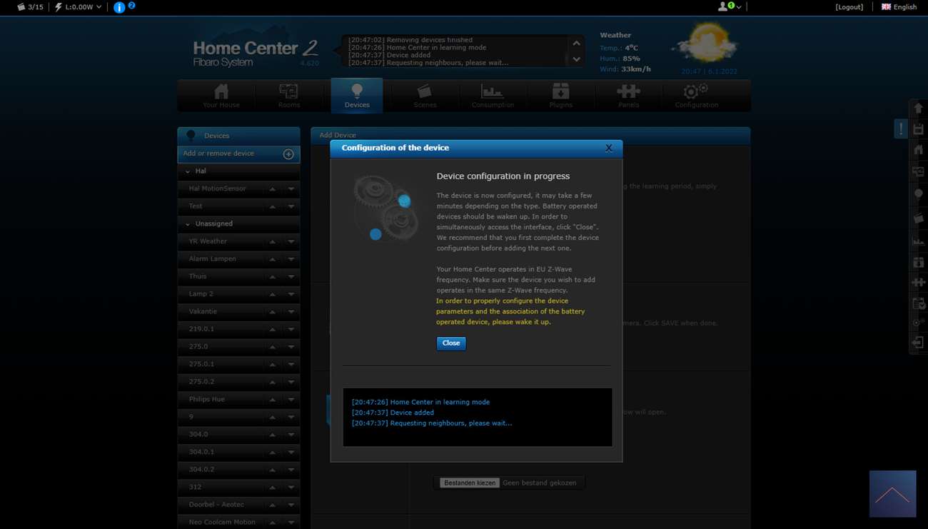Open the user account dropdown
This screenshot has height=529, width=928.
pos(730,7)
